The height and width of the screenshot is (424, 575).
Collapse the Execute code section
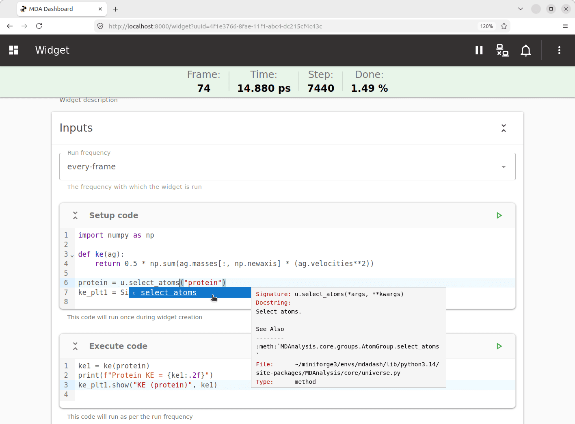point(75,346)
